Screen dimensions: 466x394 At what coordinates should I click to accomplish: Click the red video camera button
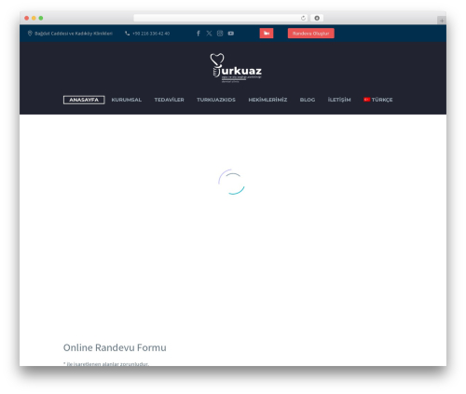(267, 34)
